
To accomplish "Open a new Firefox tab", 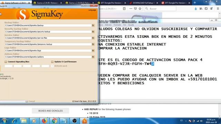I will [195, 3].
